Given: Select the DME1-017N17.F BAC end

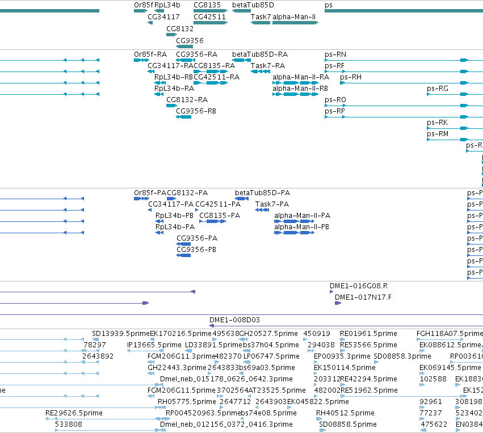Looking at the screenshot, I should click(x=363, y=297).
